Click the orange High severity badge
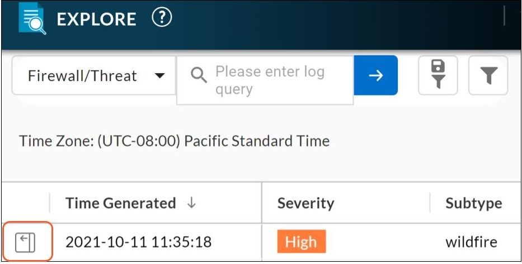Screen dimensions: 522x264 (301, 242)
